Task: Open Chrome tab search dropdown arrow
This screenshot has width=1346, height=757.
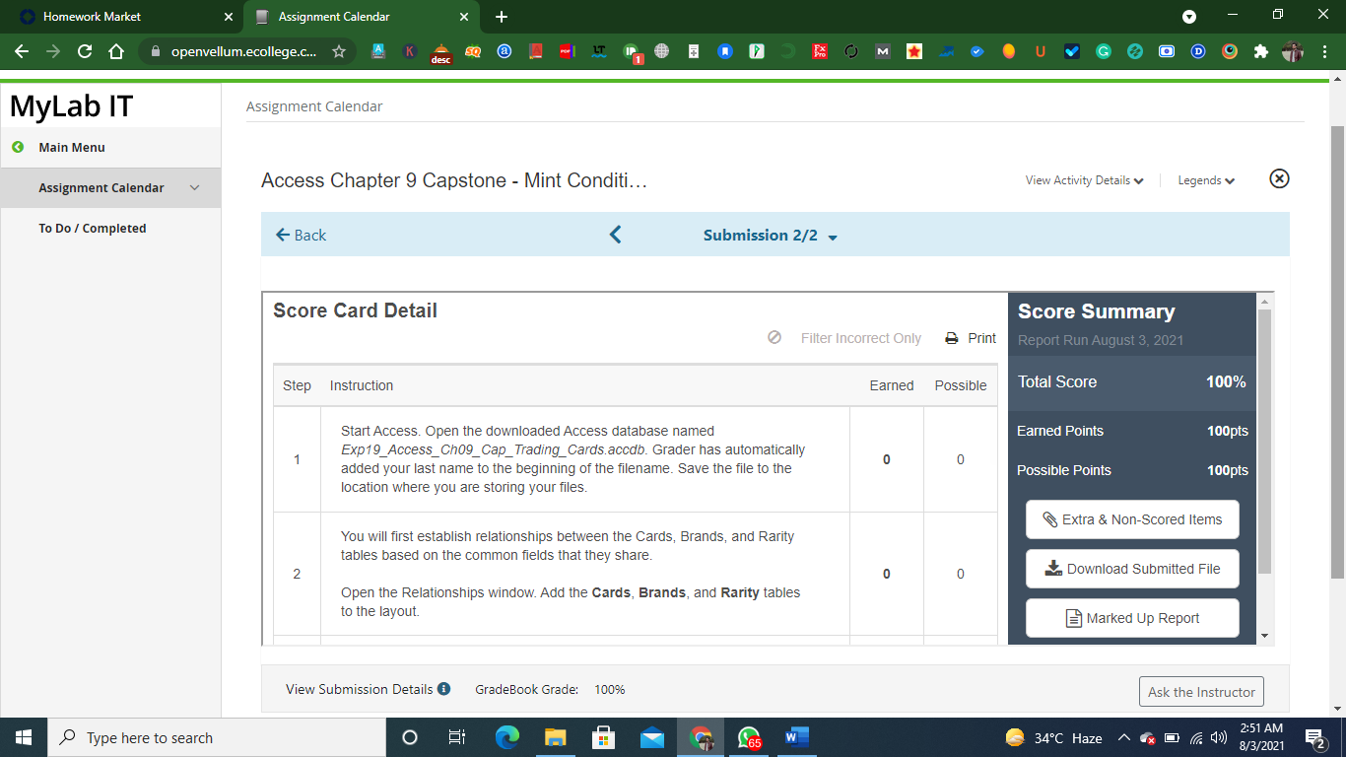Action: point(1189,17)
